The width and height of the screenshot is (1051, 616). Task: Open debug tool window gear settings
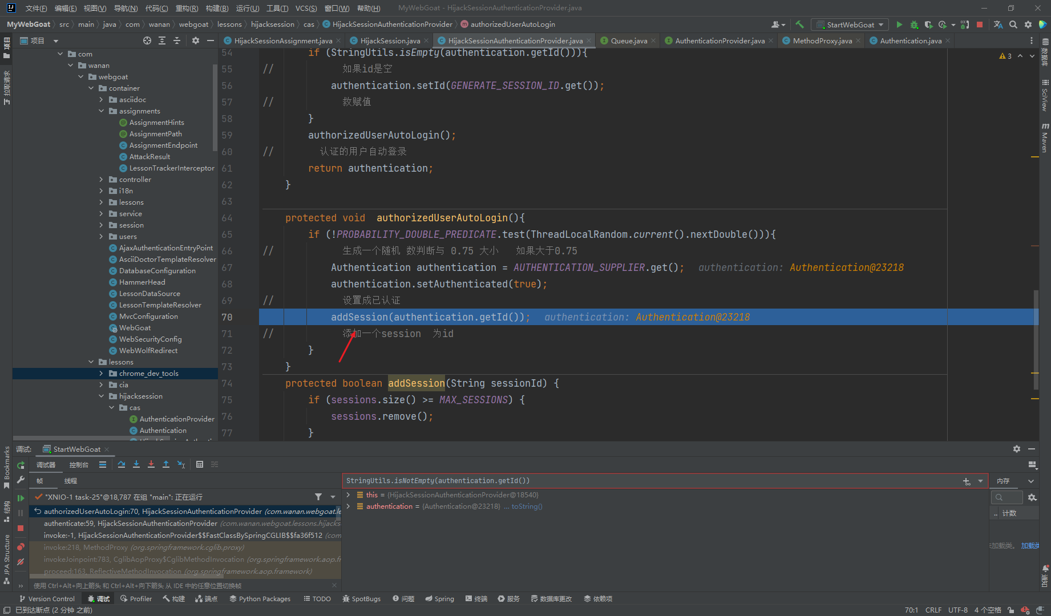(x=1016, y=449)
